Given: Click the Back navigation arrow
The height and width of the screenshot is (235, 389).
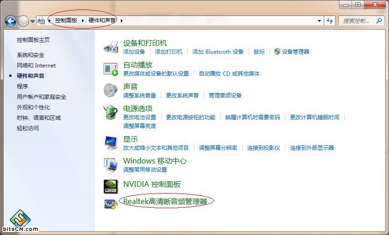Looking at the screenshot, I should tap(10, 21).
